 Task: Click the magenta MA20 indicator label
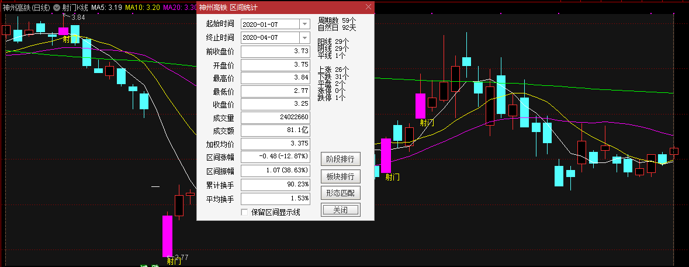(180, 8)
